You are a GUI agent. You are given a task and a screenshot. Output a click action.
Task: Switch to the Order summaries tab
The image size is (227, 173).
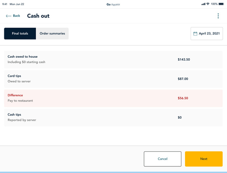coord(52,34)
